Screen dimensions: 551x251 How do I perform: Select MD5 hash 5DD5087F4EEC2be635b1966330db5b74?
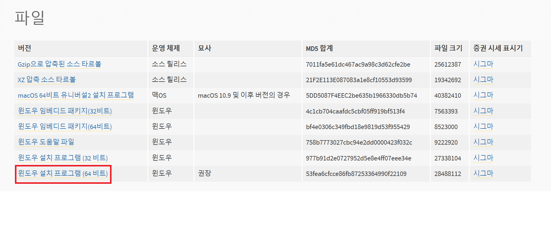click(x=361, y=96)
